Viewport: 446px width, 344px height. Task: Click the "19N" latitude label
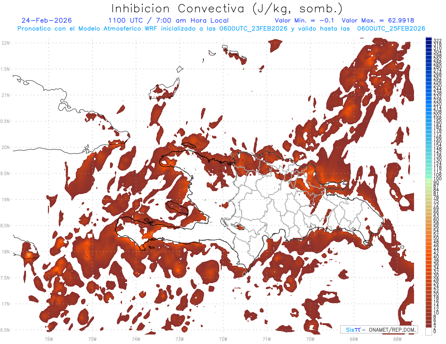(x=6, y=200)
